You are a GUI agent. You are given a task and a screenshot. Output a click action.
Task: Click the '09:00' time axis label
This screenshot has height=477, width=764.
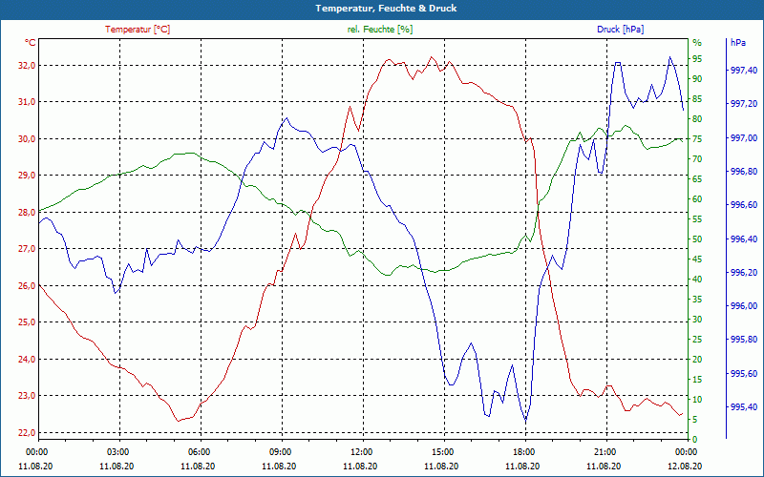pyautogui.click(x=280, y=451)
